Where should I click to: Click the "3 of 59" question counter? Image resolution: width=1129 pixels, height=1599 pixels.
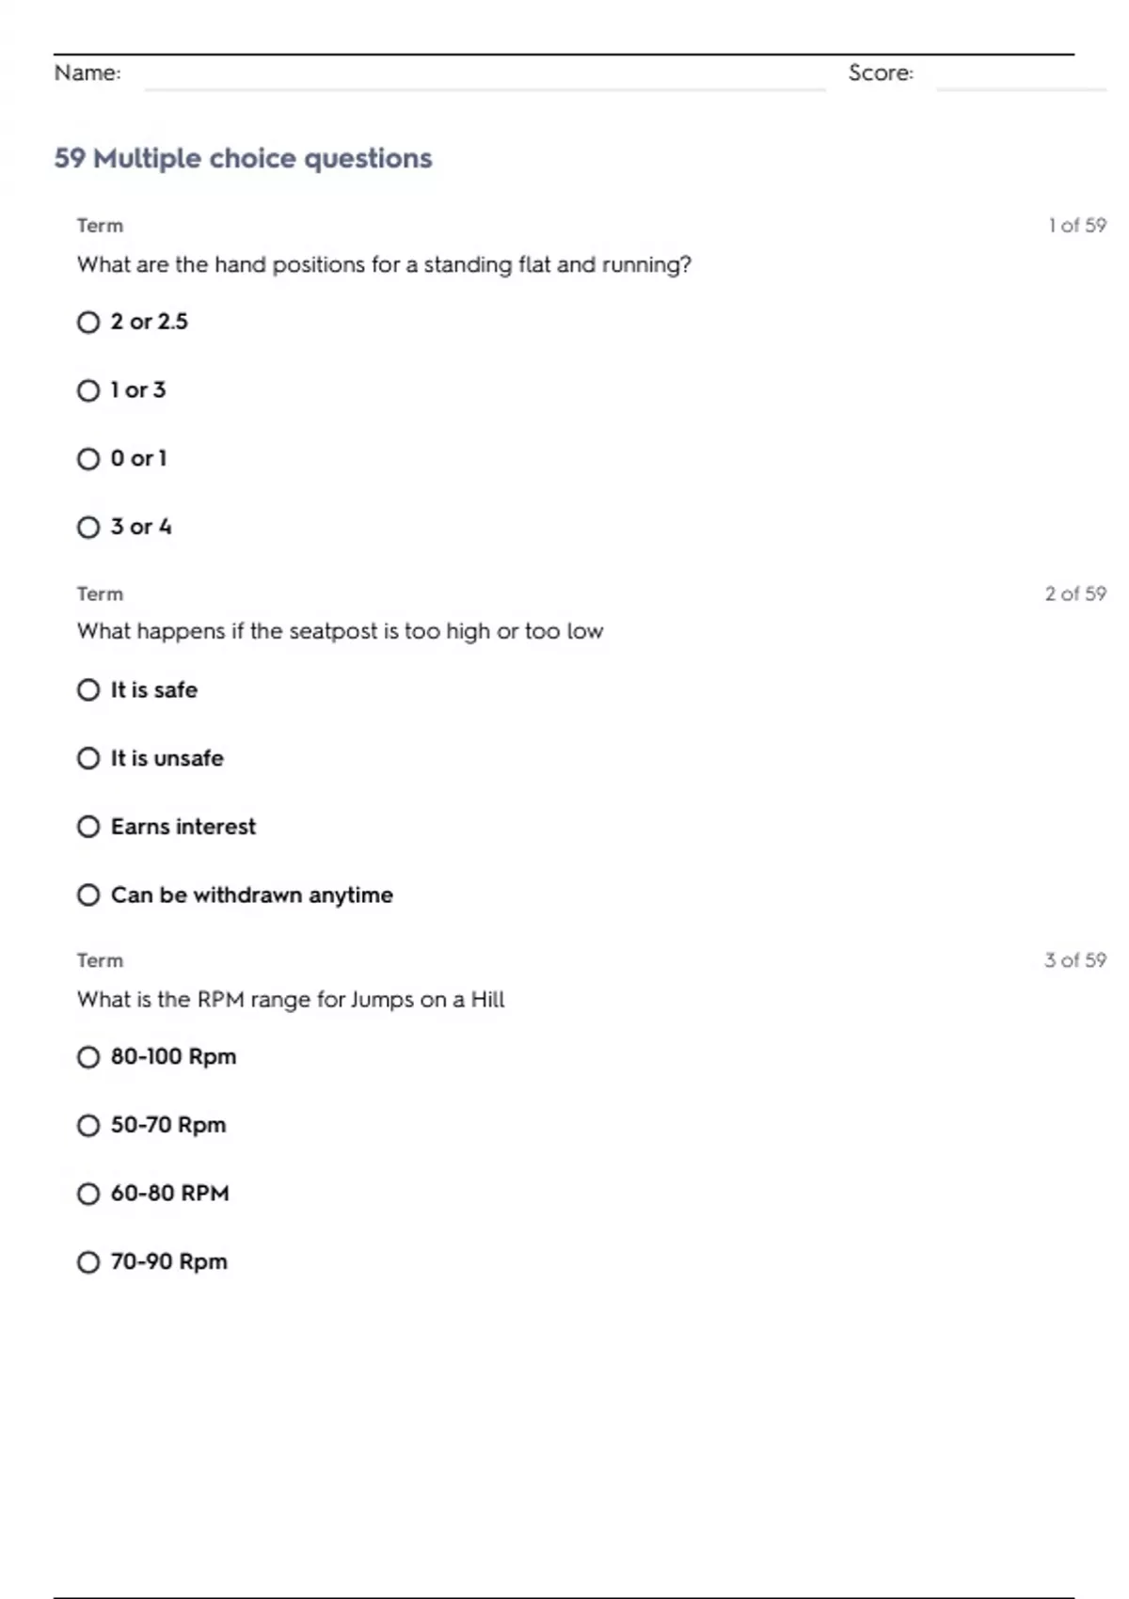coord(1075,960)
